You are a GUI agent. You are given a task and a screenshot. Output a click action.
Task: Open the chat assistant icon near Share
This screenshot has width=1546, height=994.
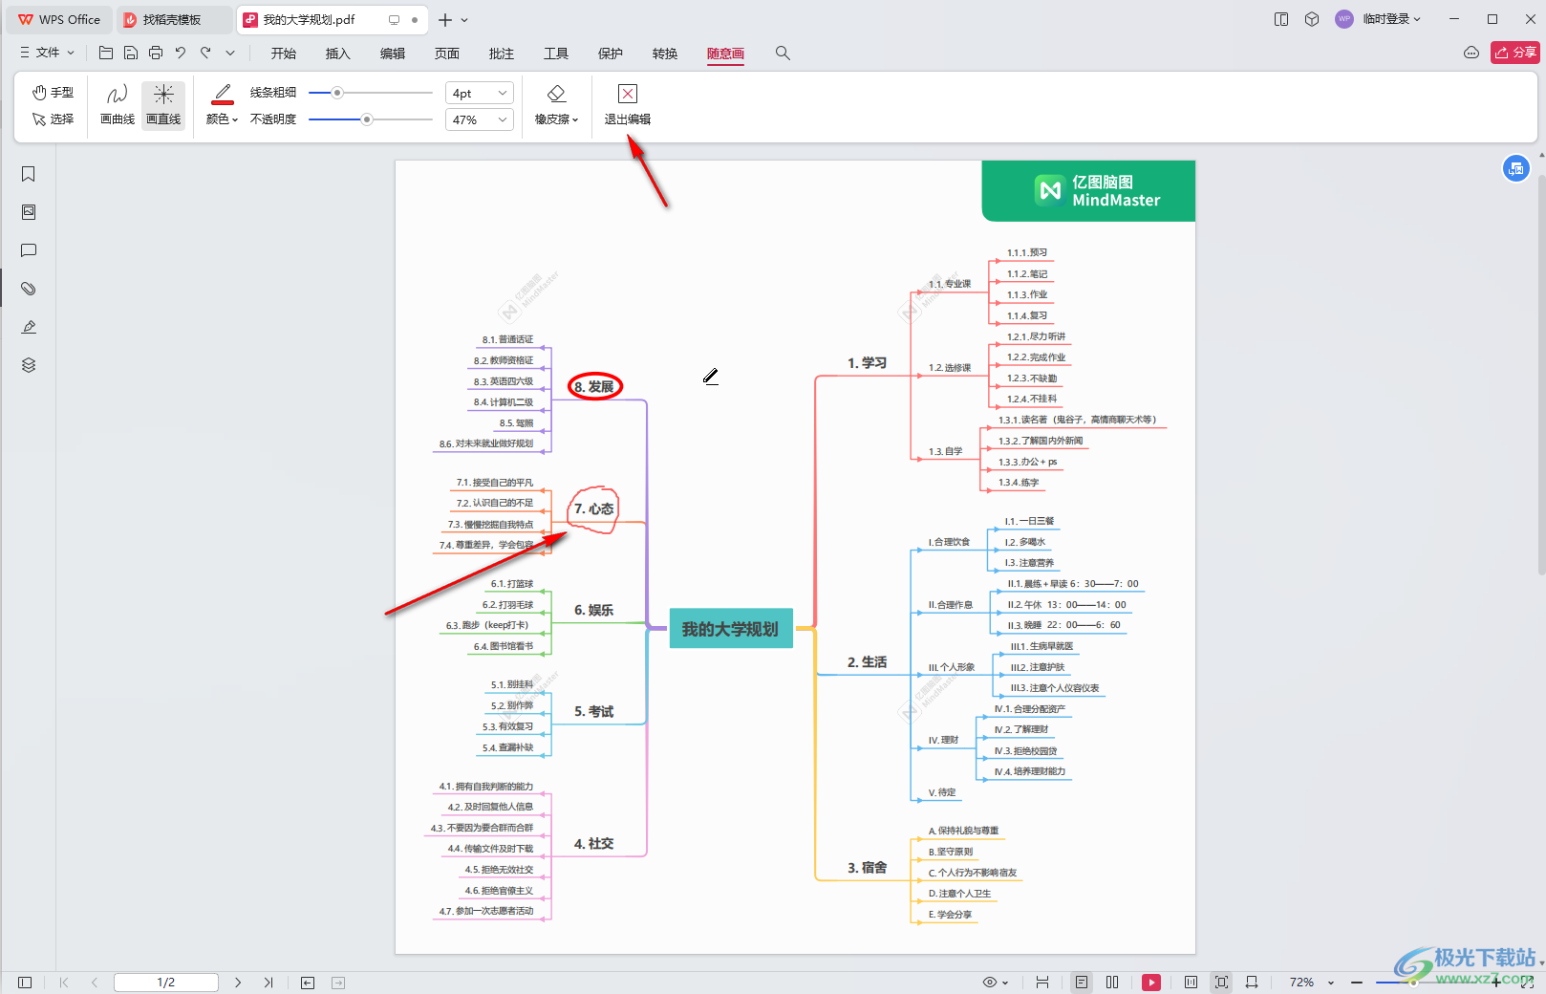point(1471,53)
